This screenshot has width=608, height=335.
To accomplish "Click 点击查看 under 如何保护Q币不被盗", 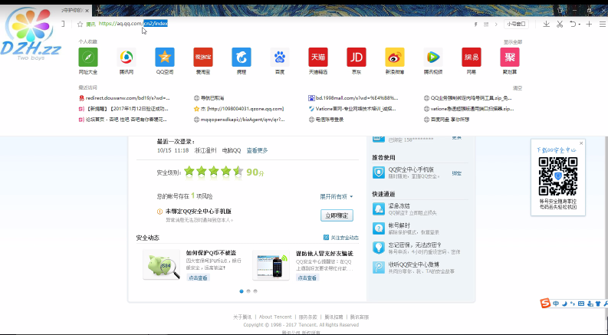I will click(x=198, y=278).
